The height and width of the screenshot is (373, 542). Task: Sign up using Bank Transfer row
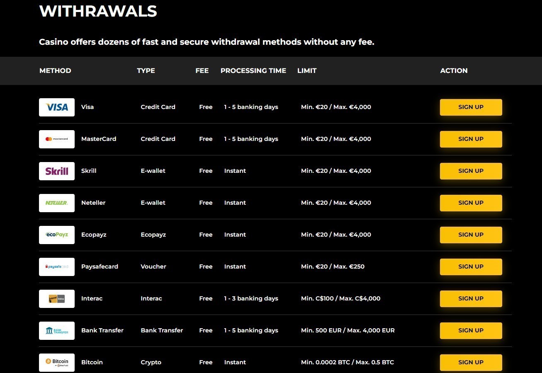[471, 331]
